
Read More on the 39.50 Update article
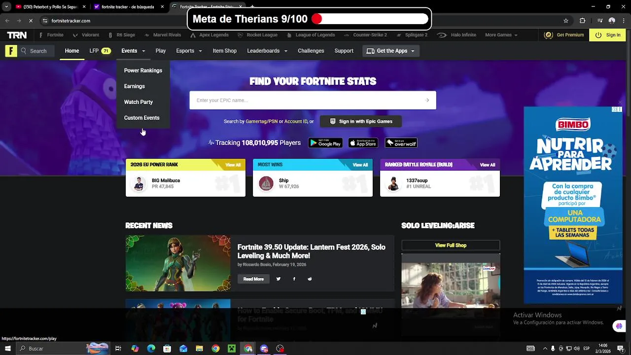pyautogui.click(x=253, y=279)
